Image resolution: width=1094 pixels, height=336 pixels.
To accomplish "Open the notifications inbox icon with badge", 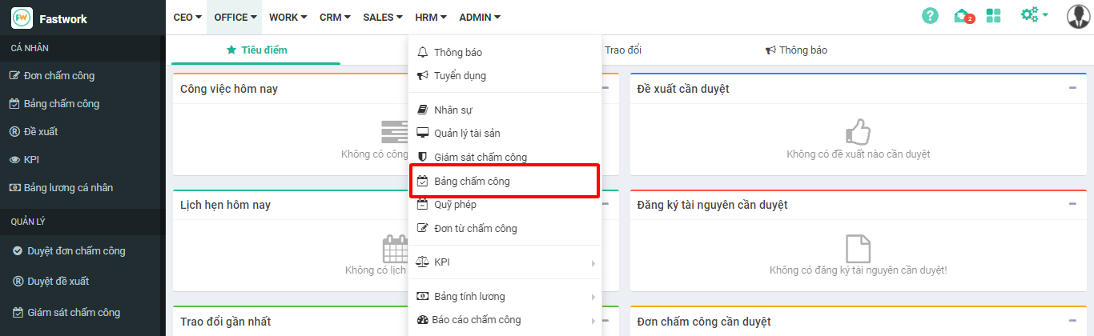I will pyautogui.click(x=963, y=16).
